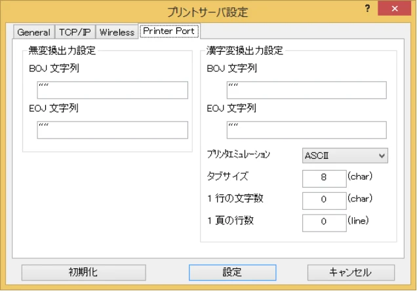Switch to the General tab
Screen dimensions: 417x291
(x=34, y=32)
